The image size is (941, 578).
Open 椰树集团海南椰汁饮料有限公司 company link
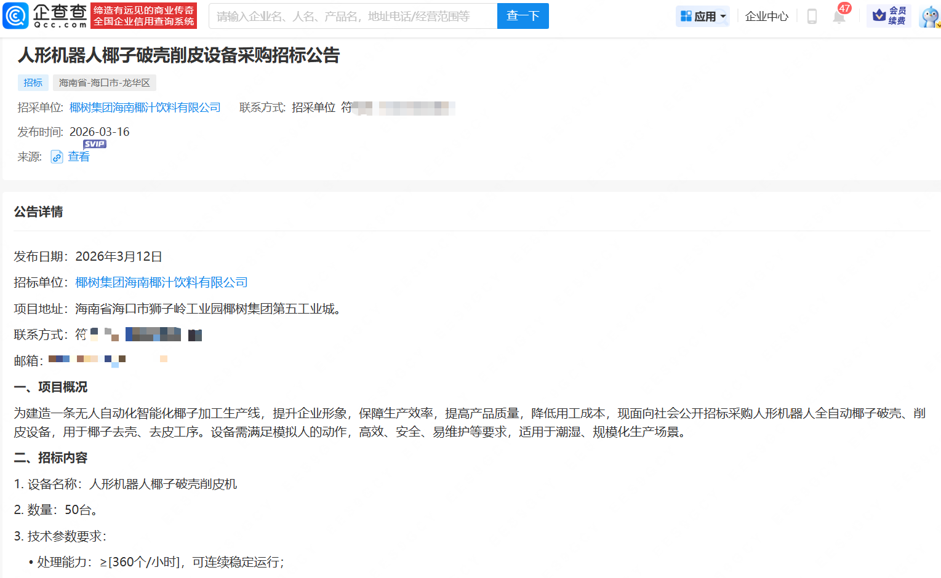click(145, 107)
